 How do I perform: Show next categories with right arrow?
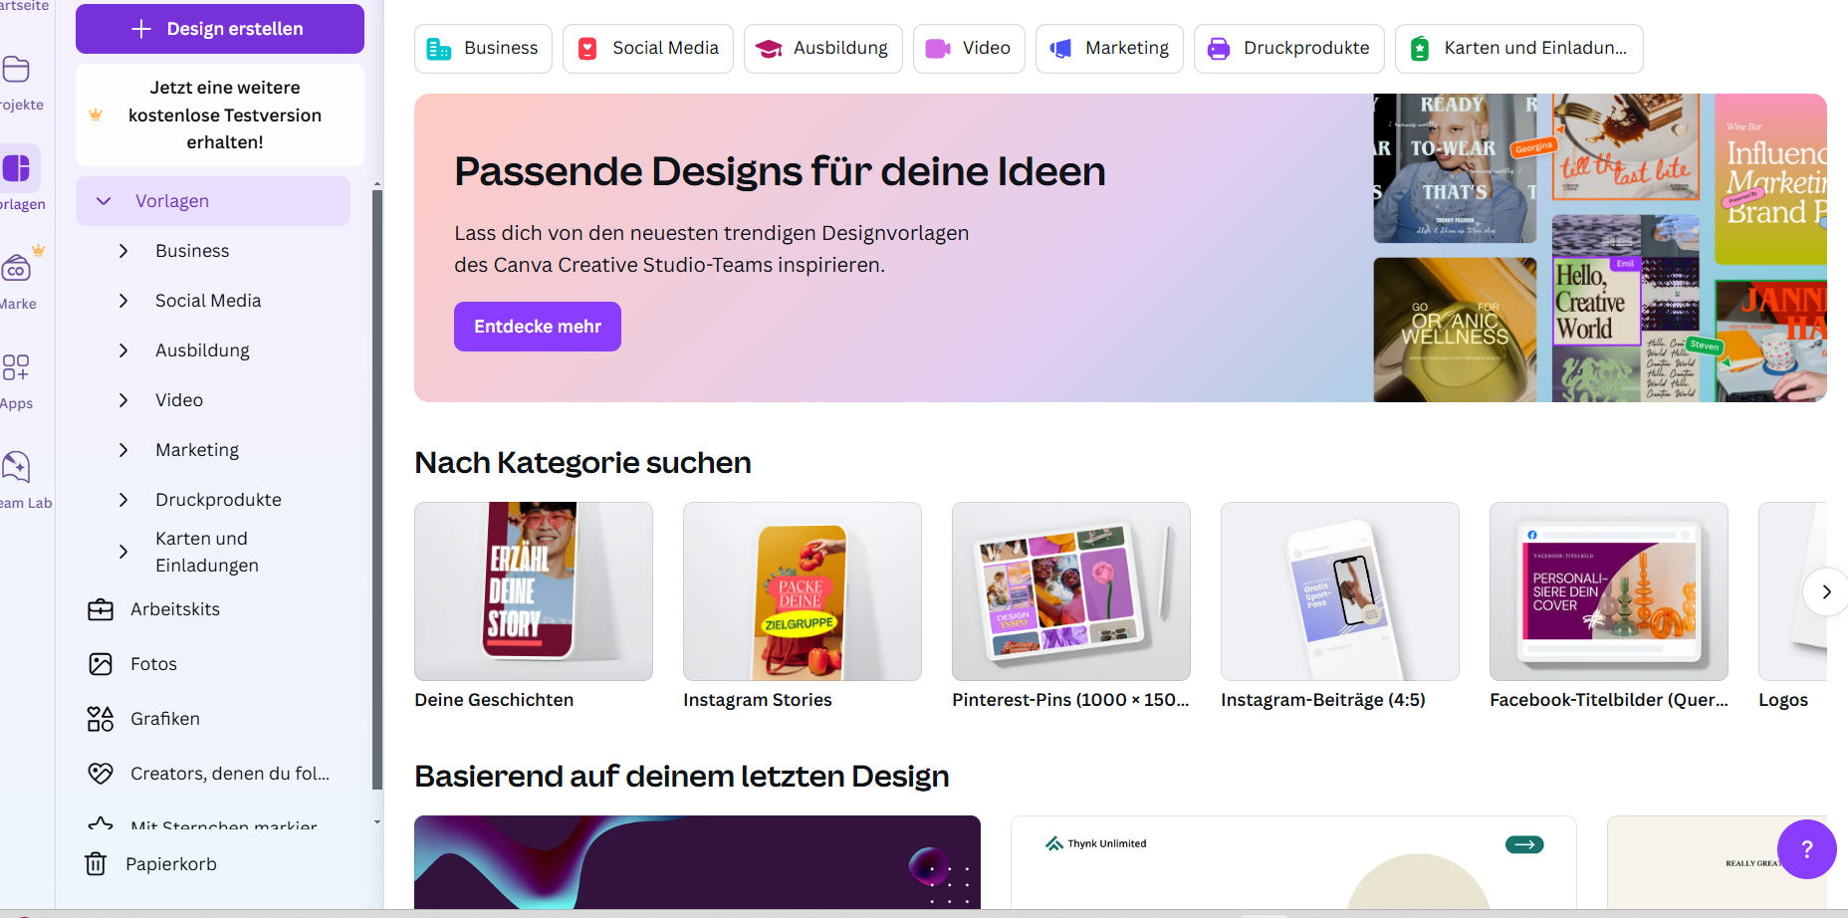[1826, 591]
